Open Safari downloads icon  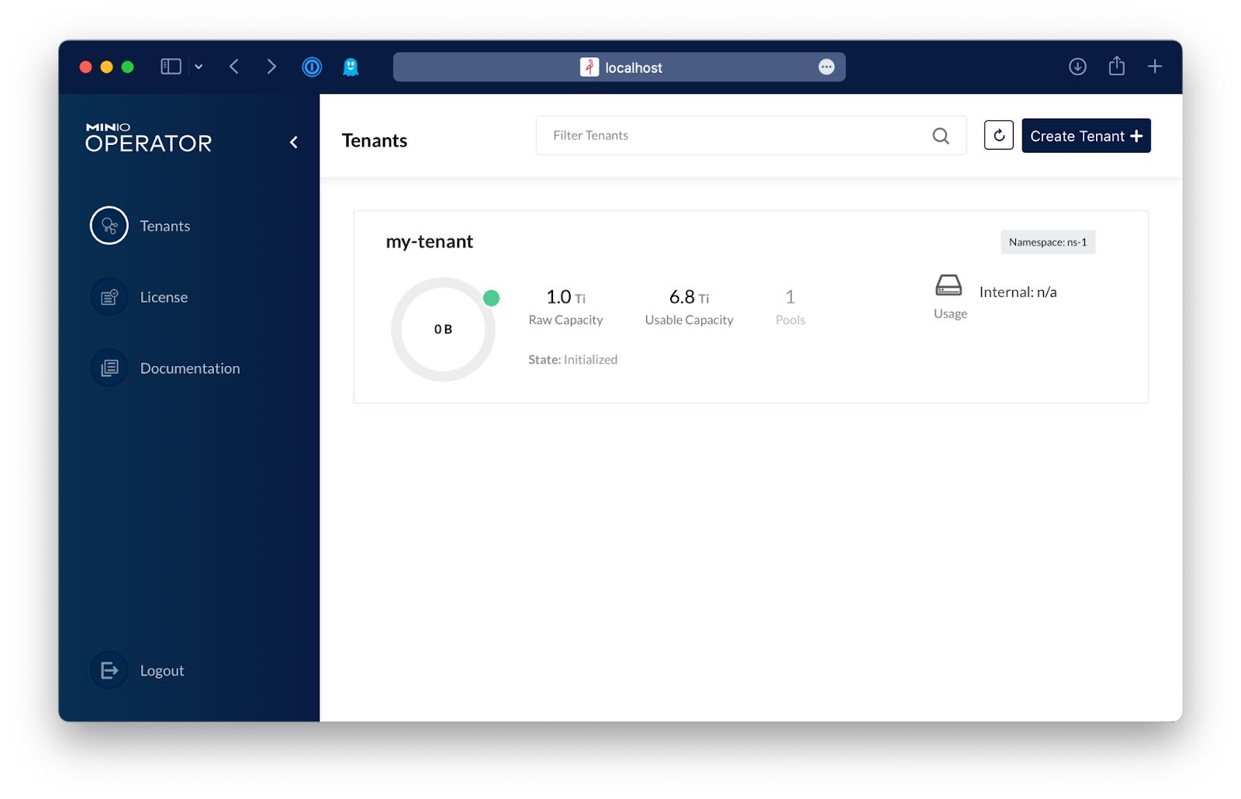(x=1077, y=67)
